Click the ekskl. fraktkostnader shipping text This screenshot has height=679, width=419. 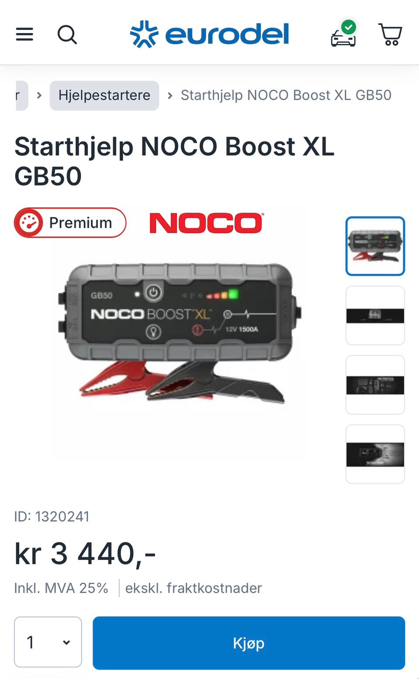(193, 588)
